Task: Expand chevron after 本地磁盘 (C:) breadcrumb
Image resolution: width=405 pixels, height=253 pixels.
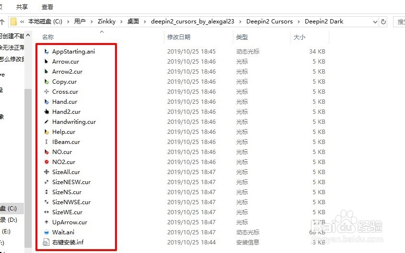Action: point(68,22)
